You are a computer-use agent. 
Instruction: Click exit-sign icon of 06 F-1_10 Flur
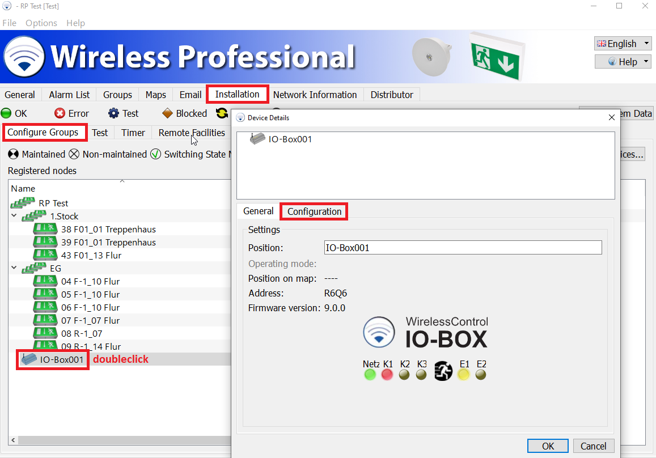tap(45, 307)
